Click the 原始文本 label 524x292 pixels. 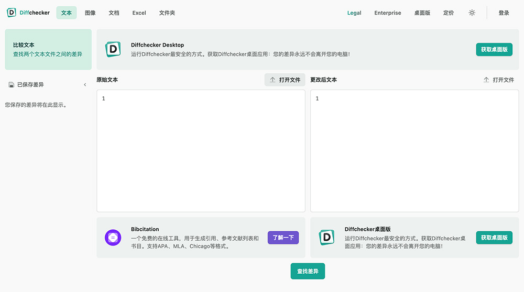pyautogui.click(x=107, y=80)
